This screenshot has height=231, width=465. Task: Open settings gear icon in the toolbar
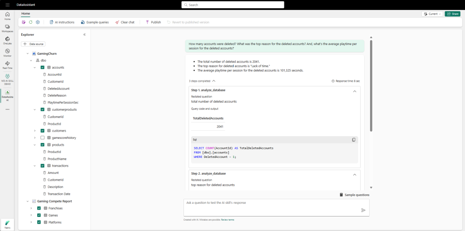pos(38,22)
